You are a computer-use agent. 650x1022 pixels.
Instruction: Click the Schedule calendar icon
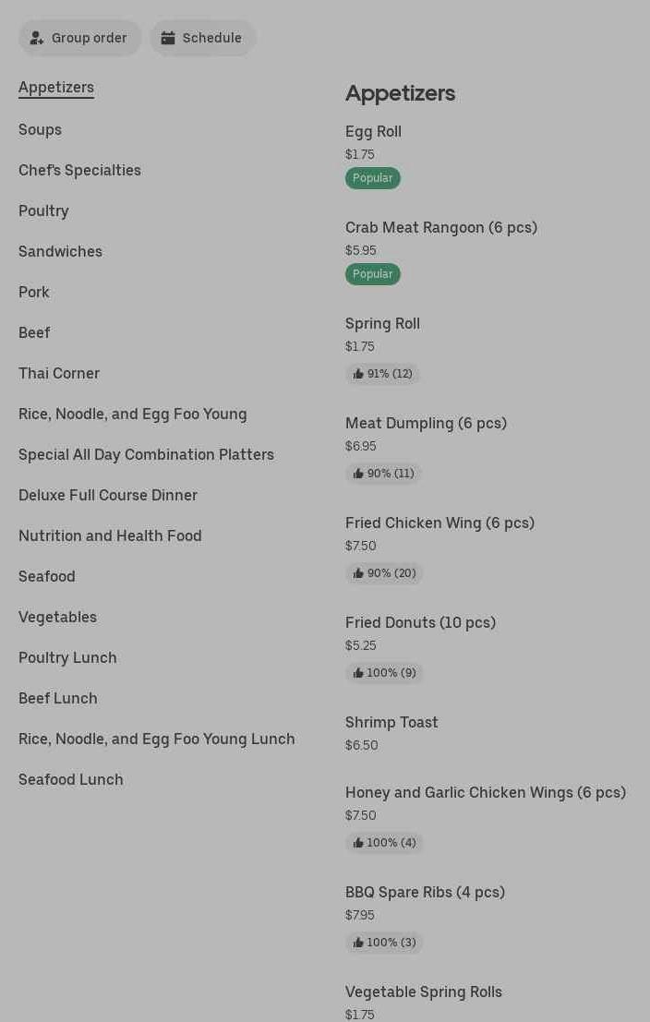pyautogui.click(x=168, y=38)
